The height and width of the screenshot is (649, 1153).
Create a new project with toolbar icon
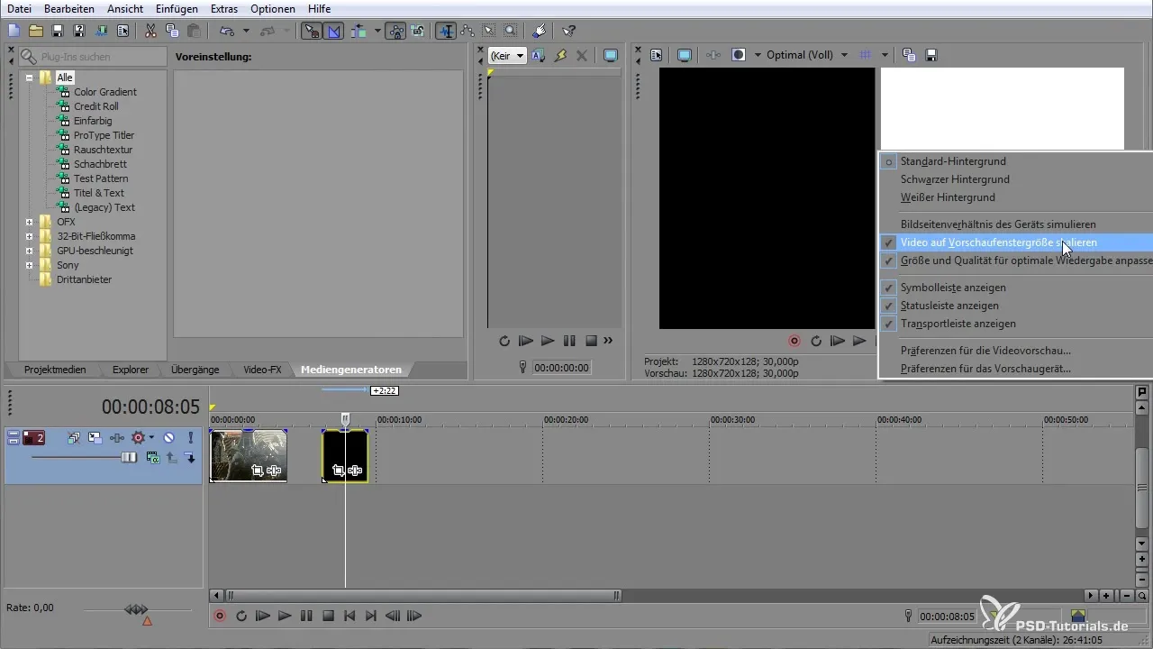14,31
